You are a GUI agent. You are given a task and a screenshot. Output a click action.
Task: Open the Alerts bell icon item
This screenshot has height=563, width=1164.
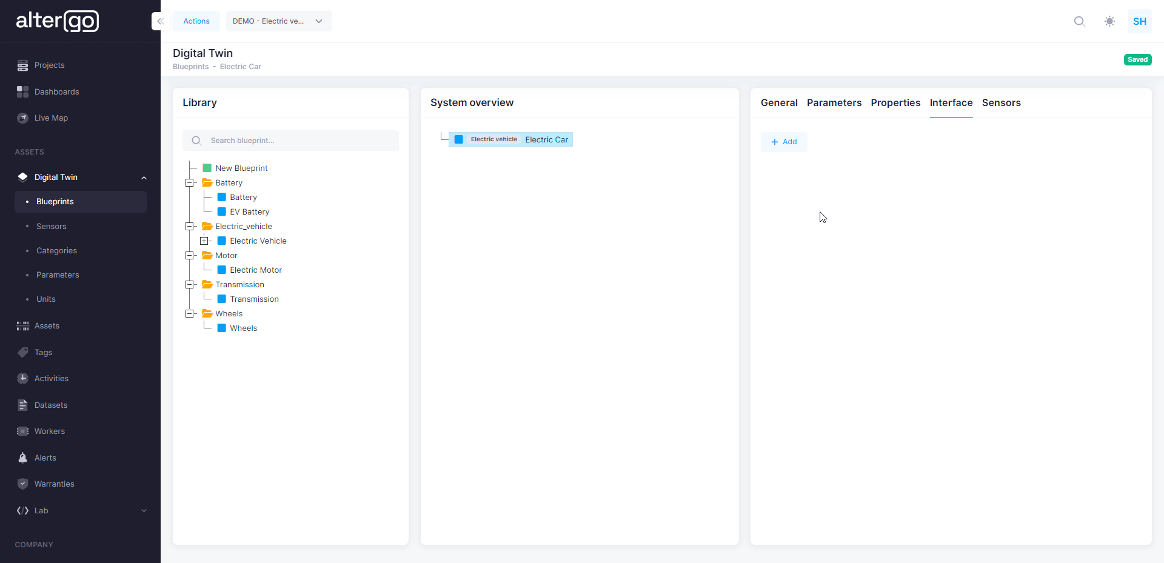click(x=45, y=458)
